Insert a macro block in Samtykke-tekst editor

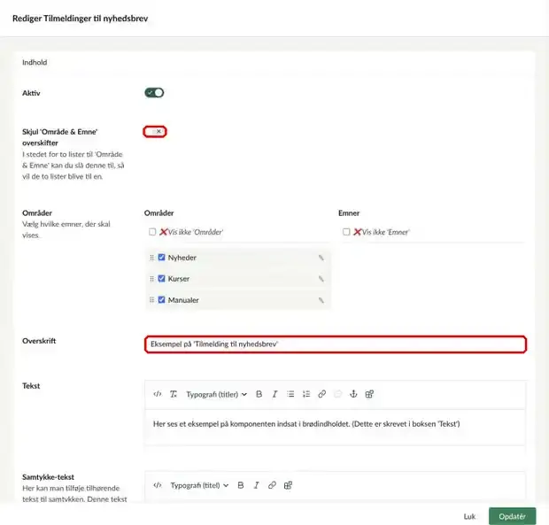288,485
